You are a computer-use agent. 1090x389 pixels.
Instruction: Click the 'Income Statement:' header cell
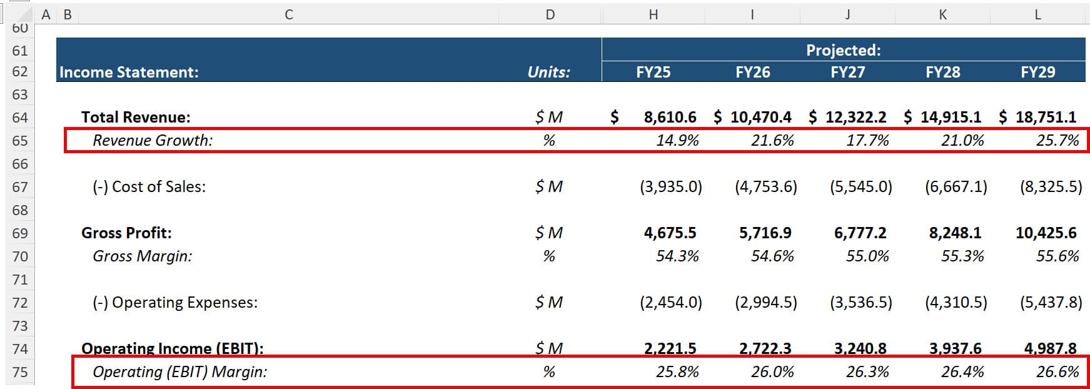tap(129, 72)
